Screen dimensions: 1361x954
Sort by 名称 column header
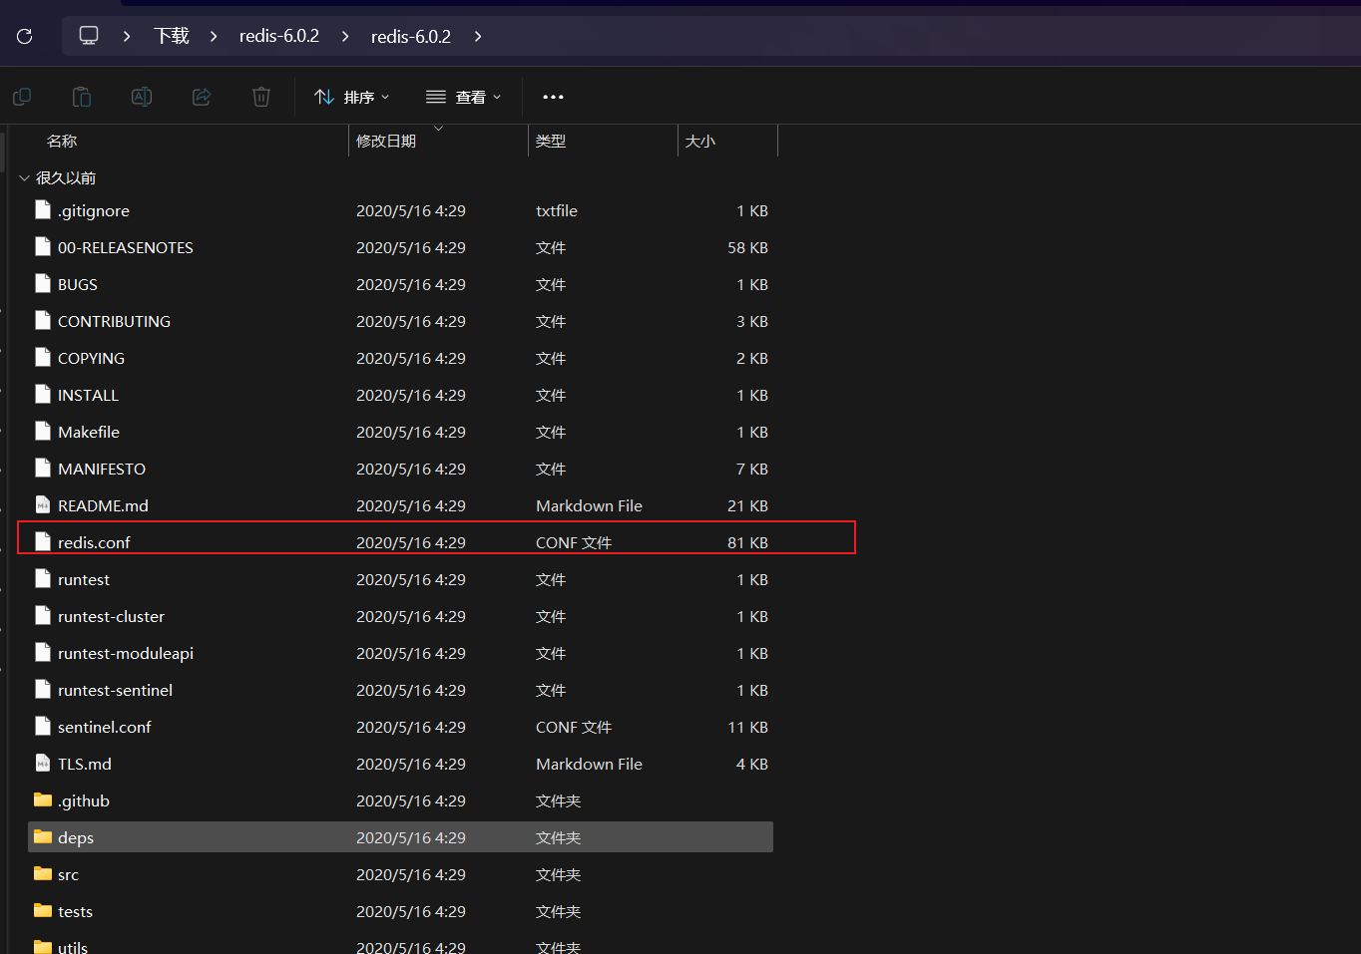pos(62,142)
